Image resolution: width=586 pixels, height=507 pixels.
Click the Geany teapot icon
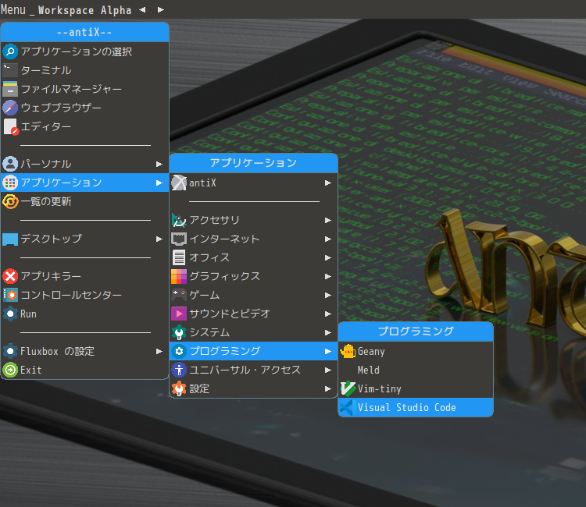[x=348, y=351]
